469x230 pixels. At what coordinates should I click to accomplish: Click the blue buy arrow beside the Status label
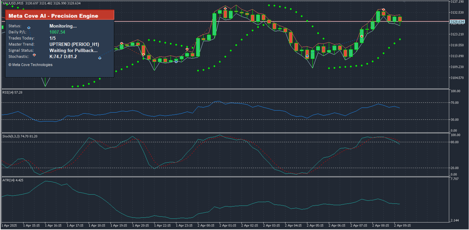tap(29, 28)
